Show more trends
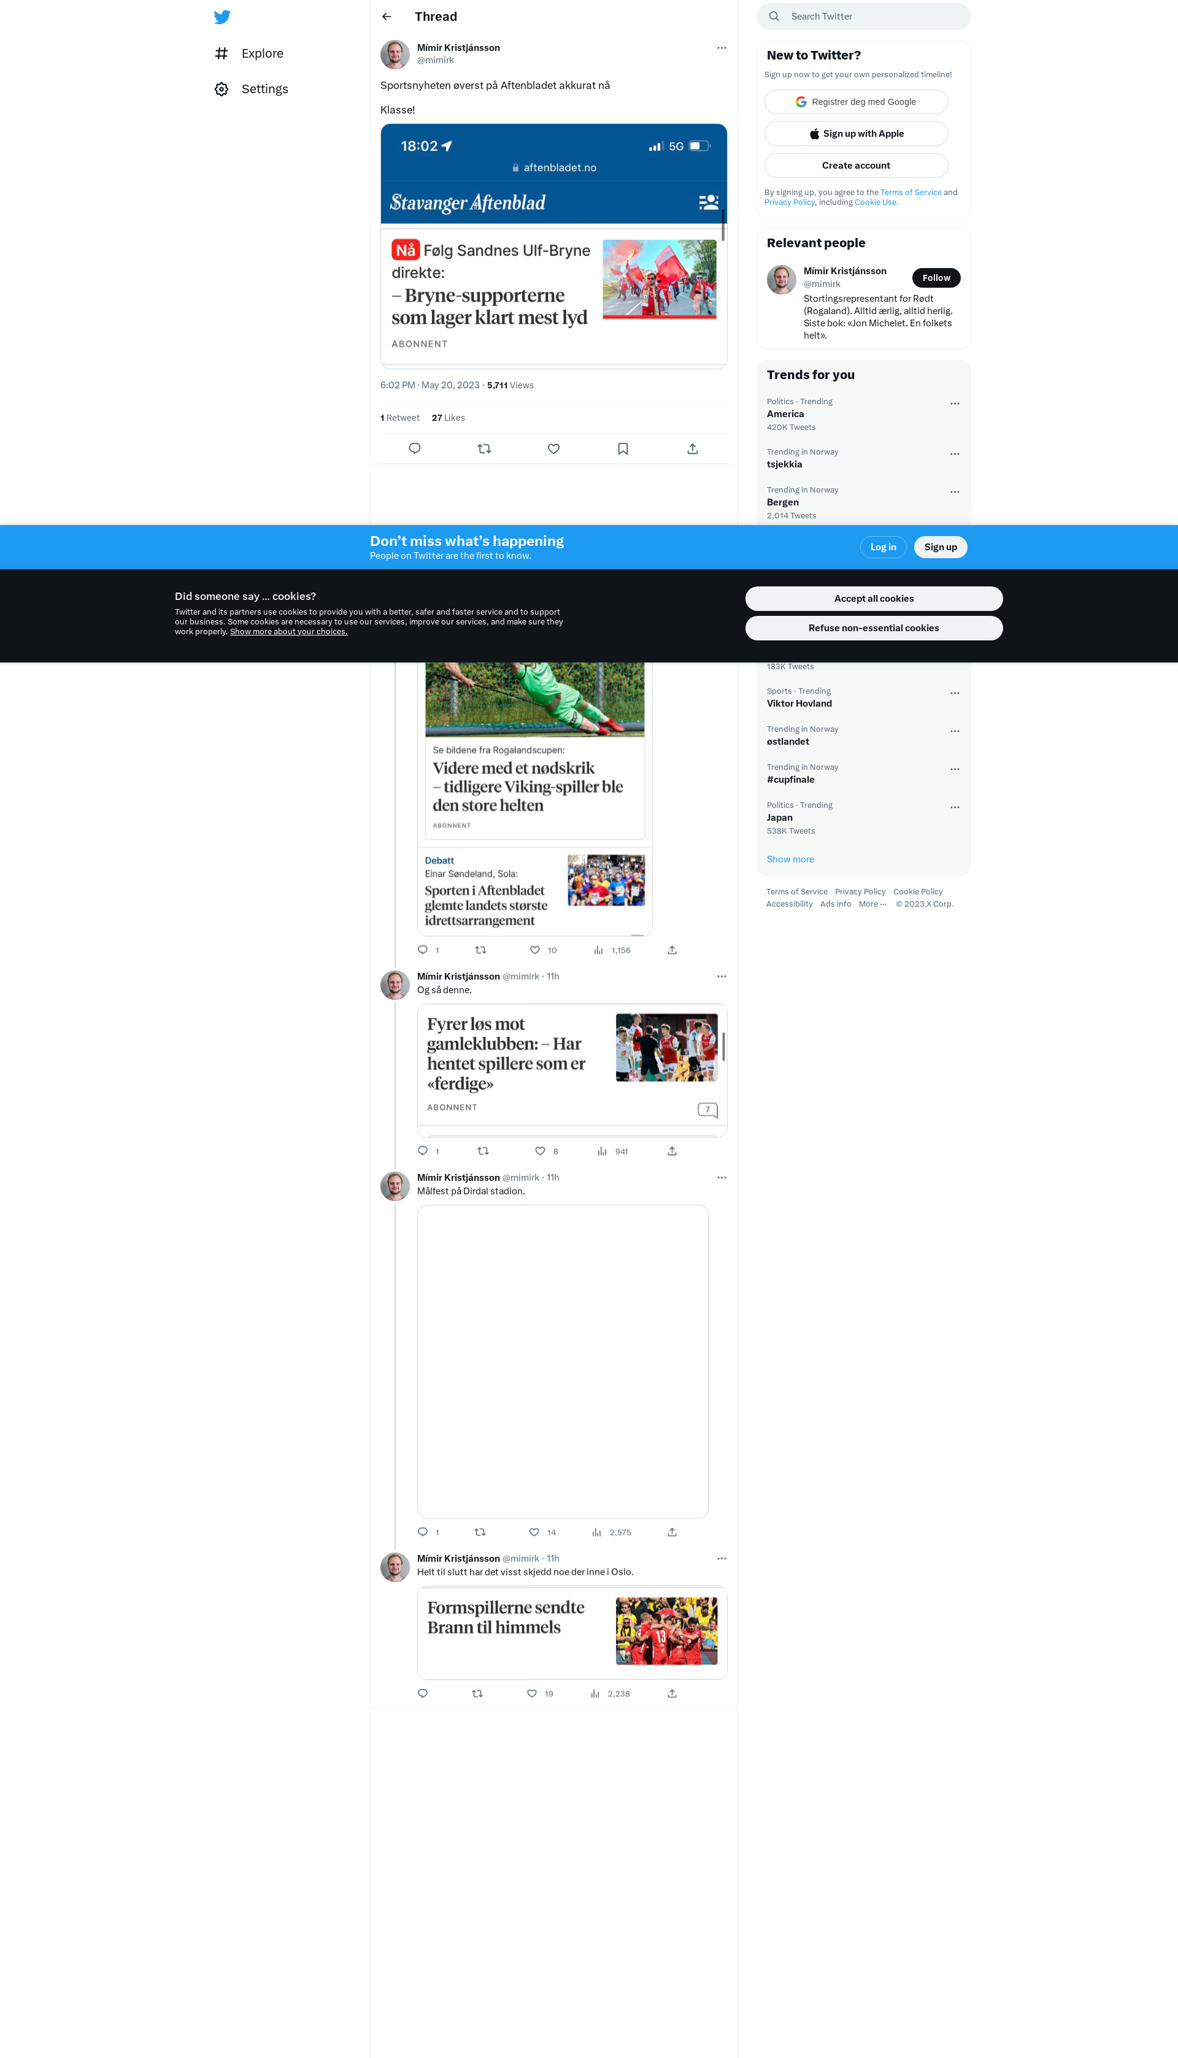 coord(790,859)
